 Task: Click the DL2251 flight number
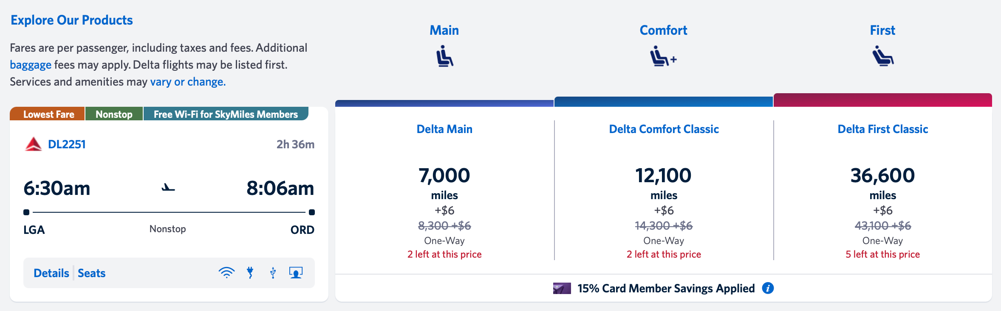point(66,144)
